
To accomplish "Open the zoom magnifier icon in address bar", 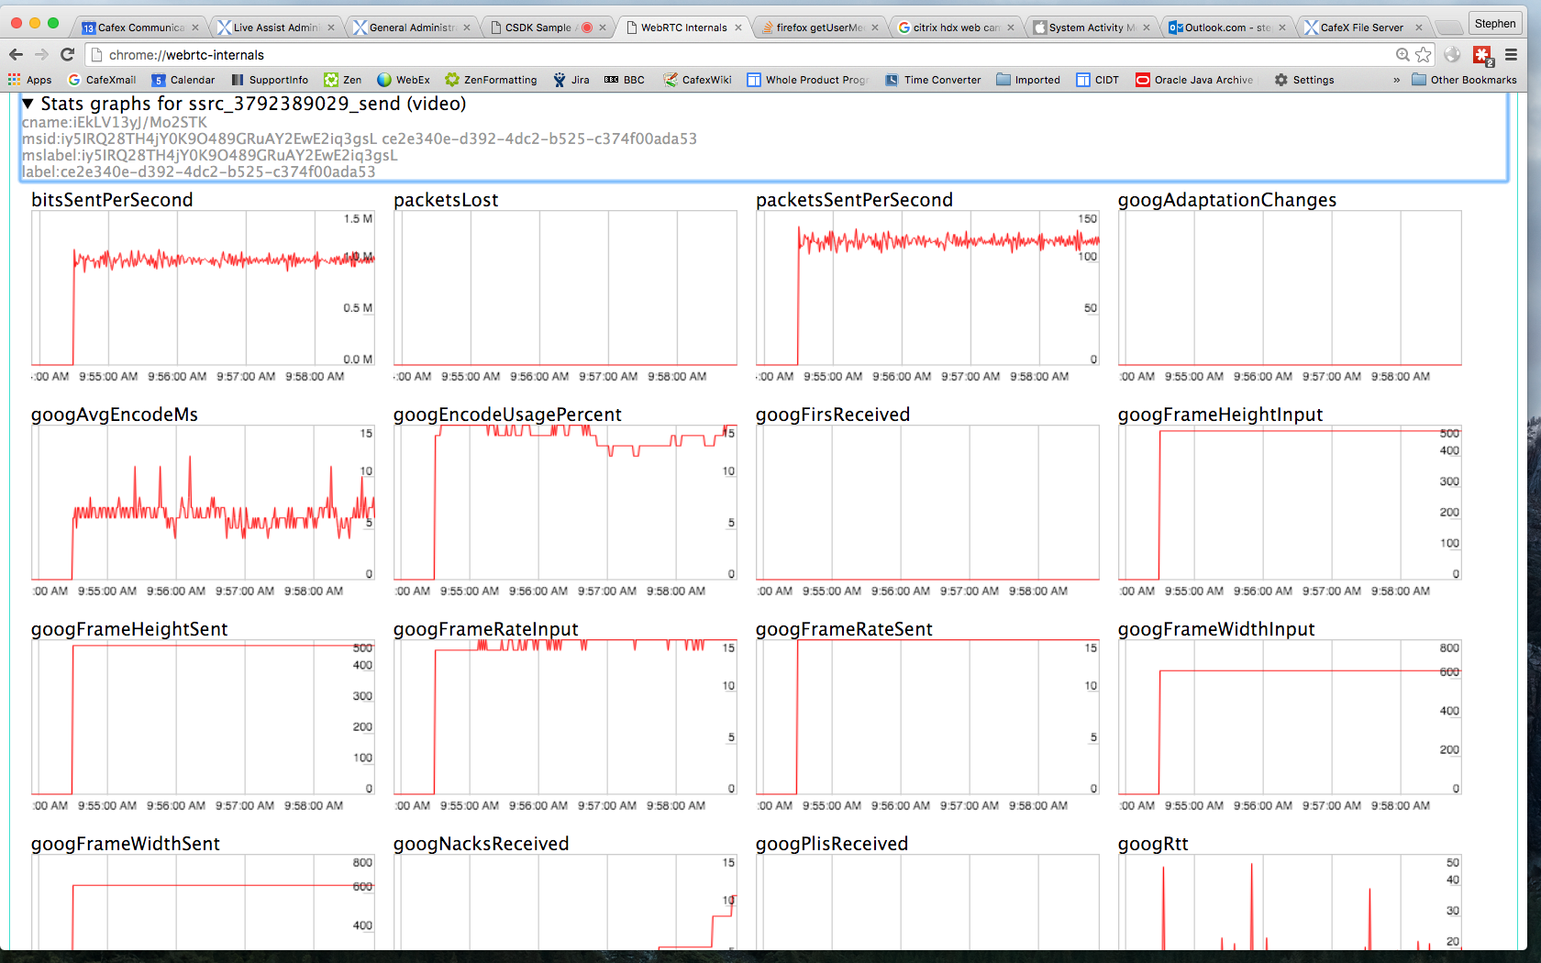I will (1402, 55).
